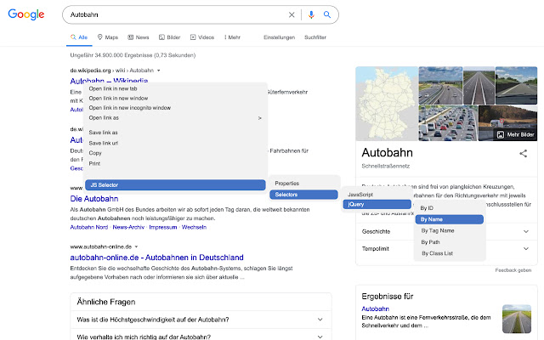Open the Die Autobahn result link
Image resolution: width=544 pixels, height=340 pixels.
[x=94, y=199]
